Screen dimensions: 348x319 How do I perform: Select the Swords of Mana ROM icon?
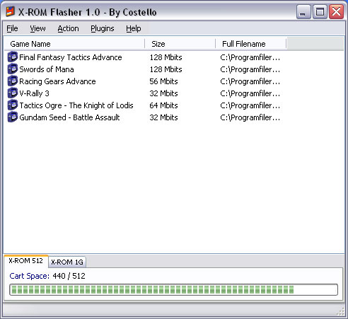point(13,69)
